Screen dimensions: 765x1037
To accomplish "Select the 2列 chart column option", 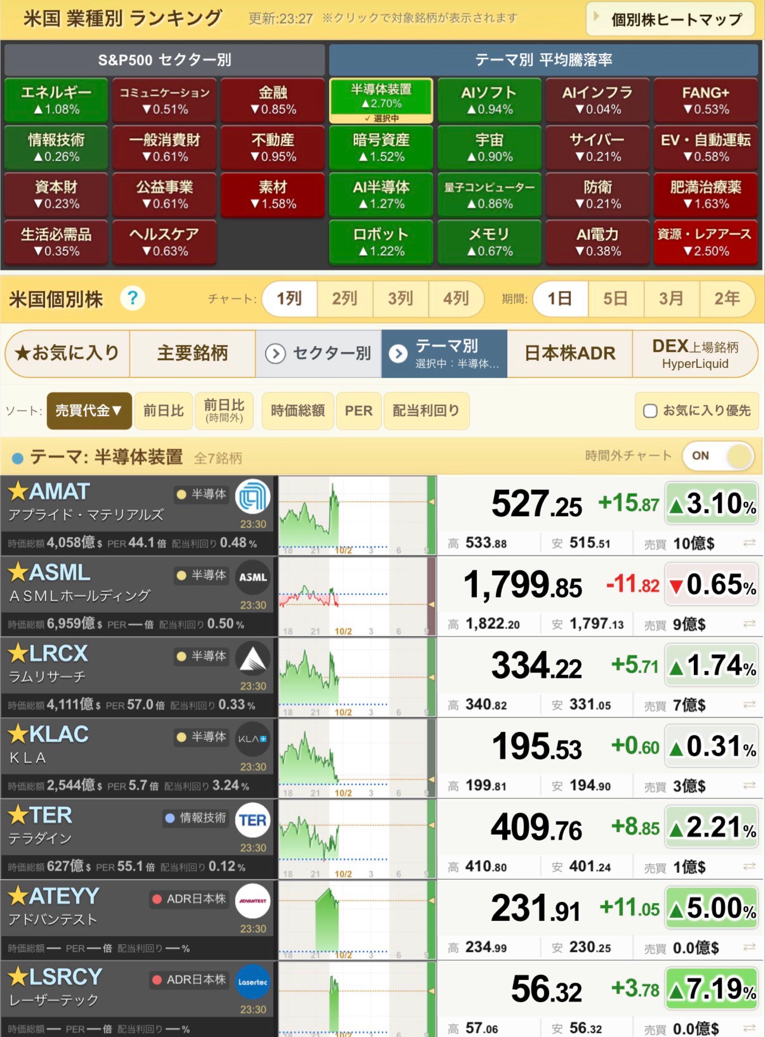I will pyautogui.click(x=344, y=299).
